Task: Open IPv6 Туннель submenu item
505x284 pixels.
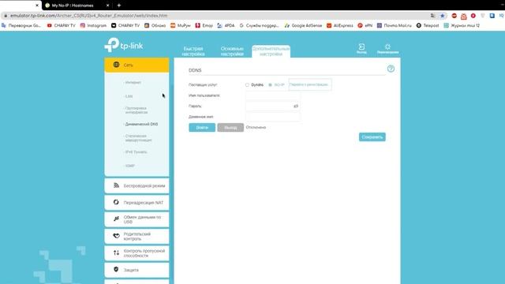Action: pos(136,152)
